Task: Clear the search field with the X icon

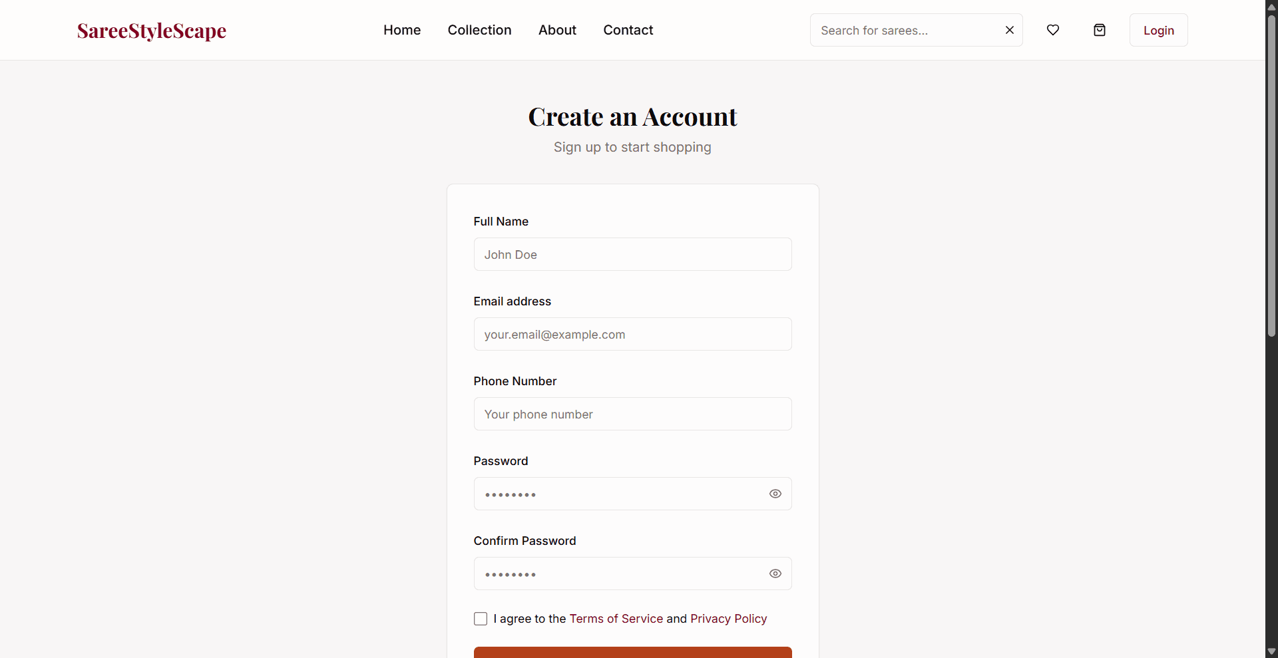Action: point(1010,30)
